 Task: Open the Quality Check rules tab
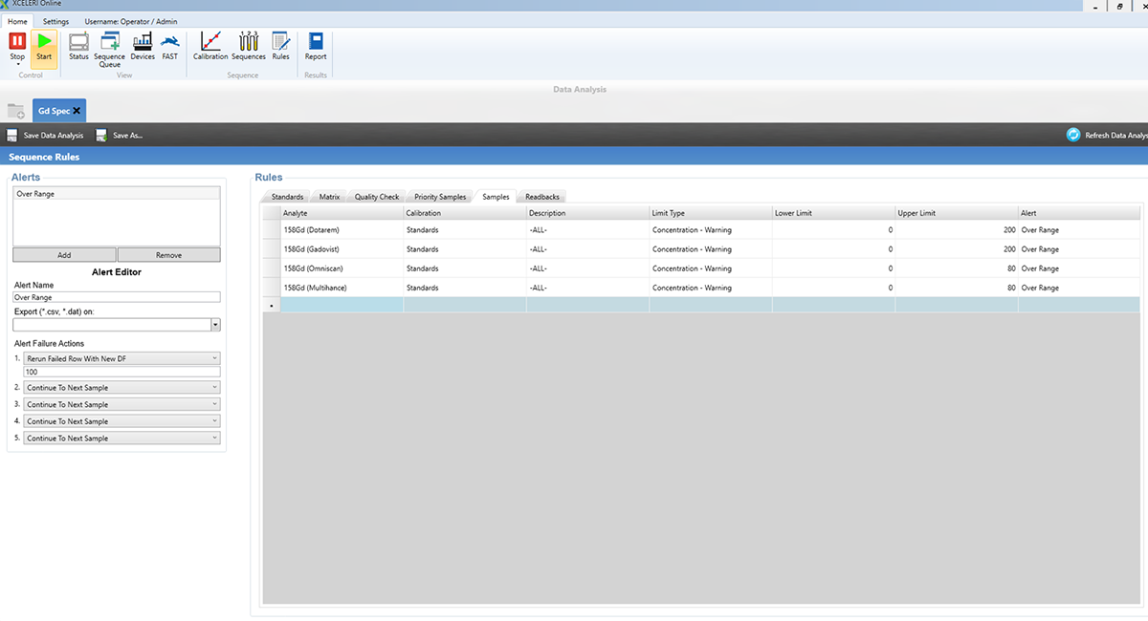click(377, 197)
